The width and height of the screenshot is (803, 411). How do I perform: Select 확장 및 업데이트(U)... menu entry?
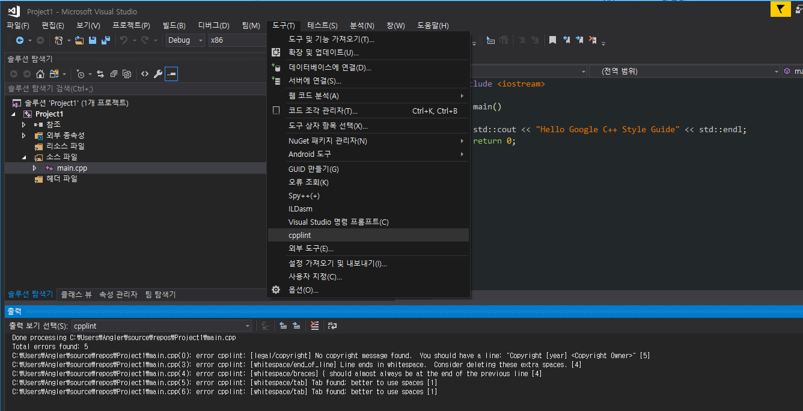click(x=368, y=52)
